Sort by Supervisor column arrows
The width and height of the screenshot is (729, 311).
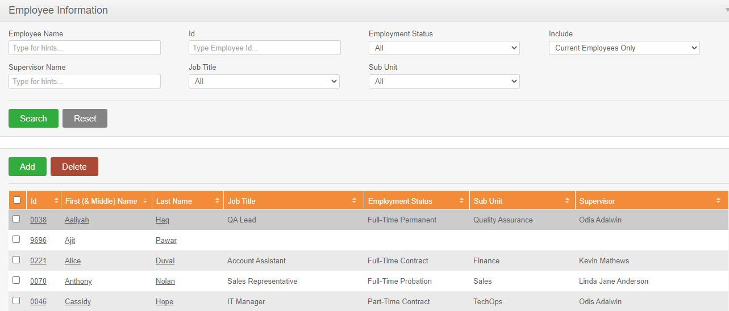coord(719,201)
